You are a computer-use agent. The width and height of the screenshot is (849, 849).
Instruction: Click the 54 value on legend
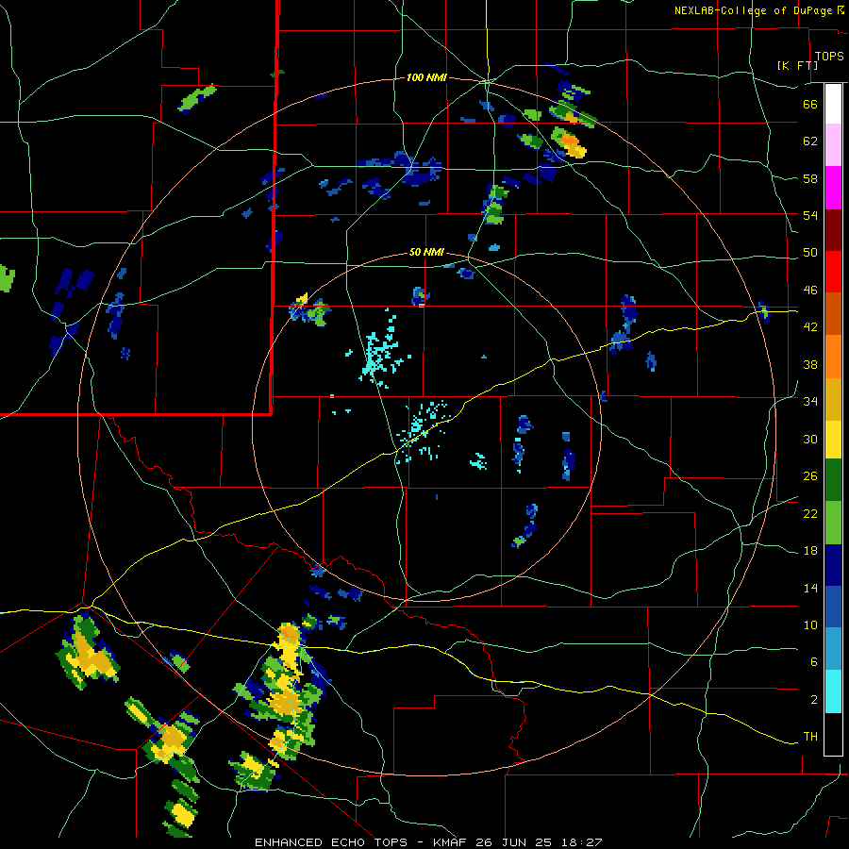click(810, 215)
